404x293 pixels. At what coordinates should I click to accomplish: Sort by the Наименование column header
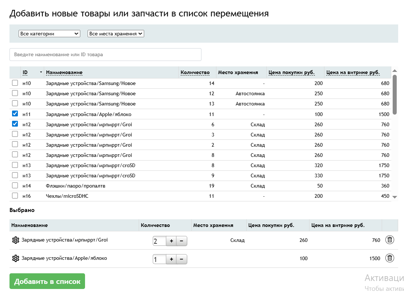click(x=64, y=72)
